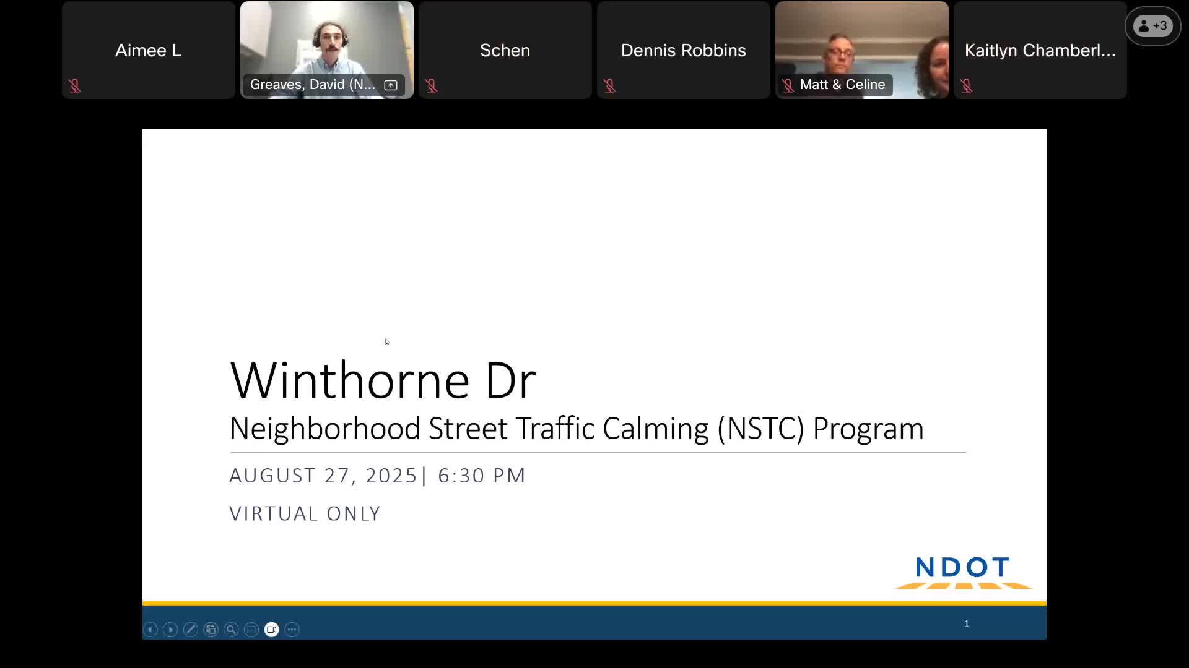
Task: Click Aimee L's muted microphone icon
Action: click(x=75, y=86)
